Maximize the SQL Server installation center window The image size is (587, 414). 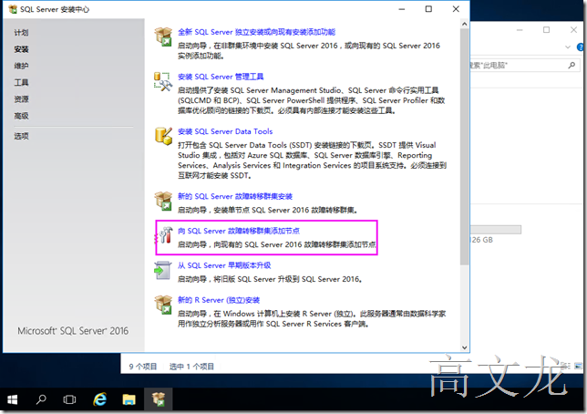pyautogui.click(x=428, y=9)
